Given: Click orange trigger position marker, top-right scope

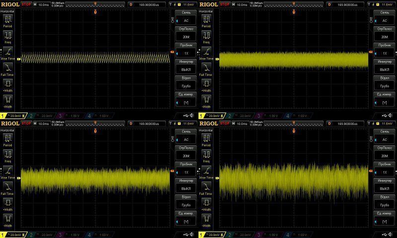Looking at the screenshot, I should pos(294,11).
